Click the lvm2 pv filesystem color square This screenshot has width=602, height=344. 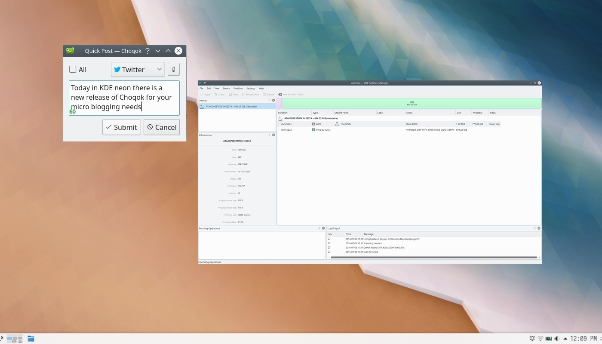click(x=313, y=129)
